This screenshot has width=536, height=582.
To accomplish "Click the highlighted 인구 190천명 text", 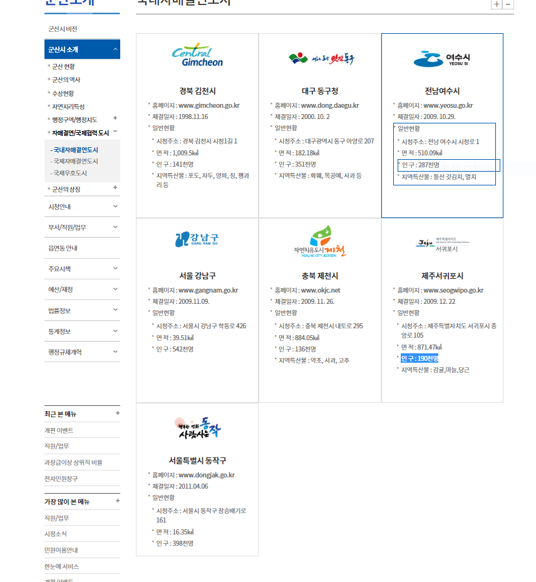I will click(420, 358).
